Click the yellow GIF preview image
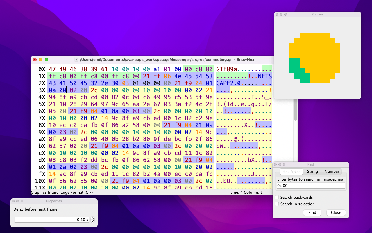The image size is (372, 233). 315,57
